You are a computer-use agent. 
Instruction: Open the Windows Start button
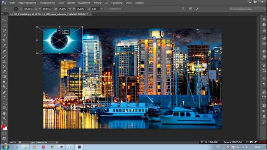5,147
